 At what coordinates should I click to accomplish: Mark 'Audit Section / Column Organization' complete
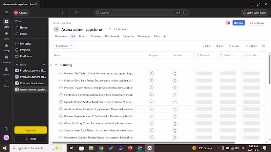click(61, 109)
